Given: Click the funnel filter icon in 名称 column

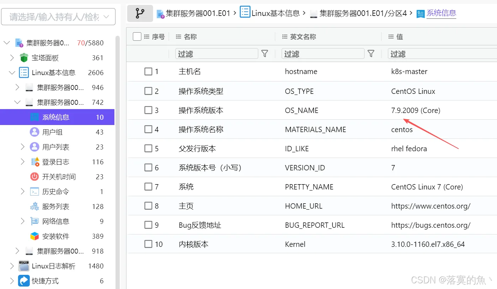Looking at the screenshot, I should [x=265, y=54].
